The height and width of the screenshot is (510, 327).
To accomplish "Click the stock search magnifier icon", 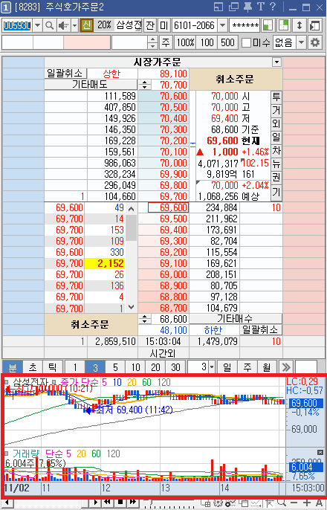I will [x=49, y=25].
